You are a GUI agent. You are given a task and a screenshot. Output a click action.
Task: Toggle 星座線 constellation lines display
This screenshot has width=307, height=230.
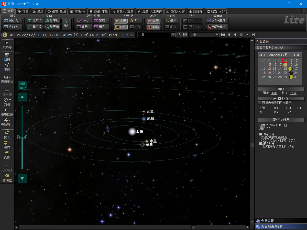35,27
